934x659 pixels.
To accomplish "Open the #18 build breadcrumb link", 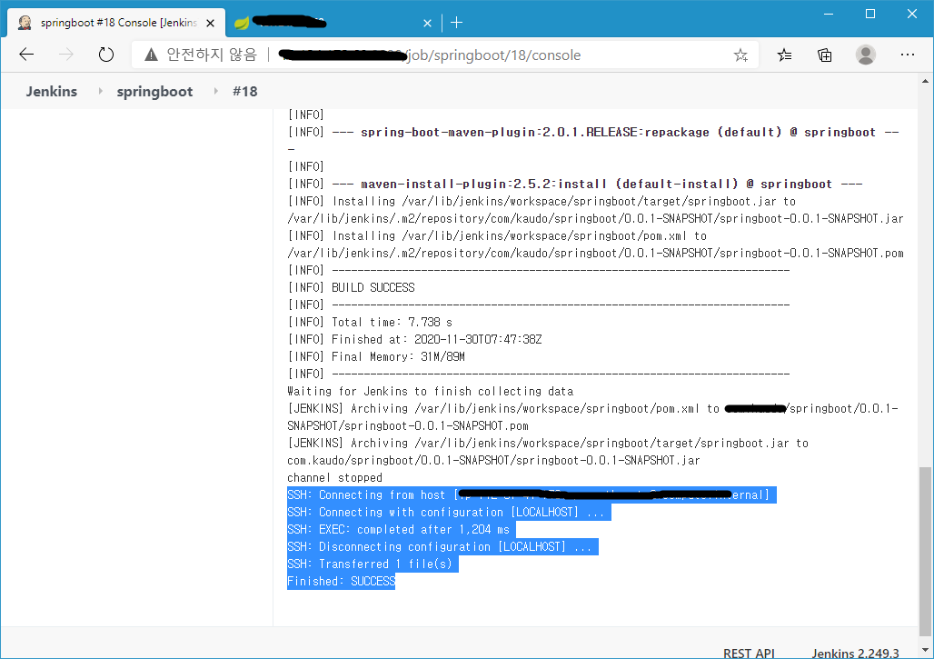I will [x=244, y=91].
